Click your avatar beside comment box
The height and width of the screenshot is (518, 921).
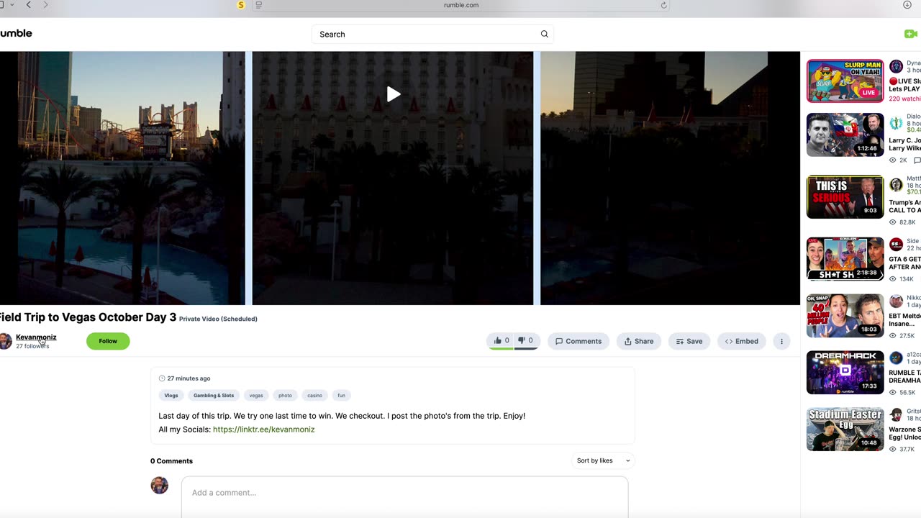159,485
